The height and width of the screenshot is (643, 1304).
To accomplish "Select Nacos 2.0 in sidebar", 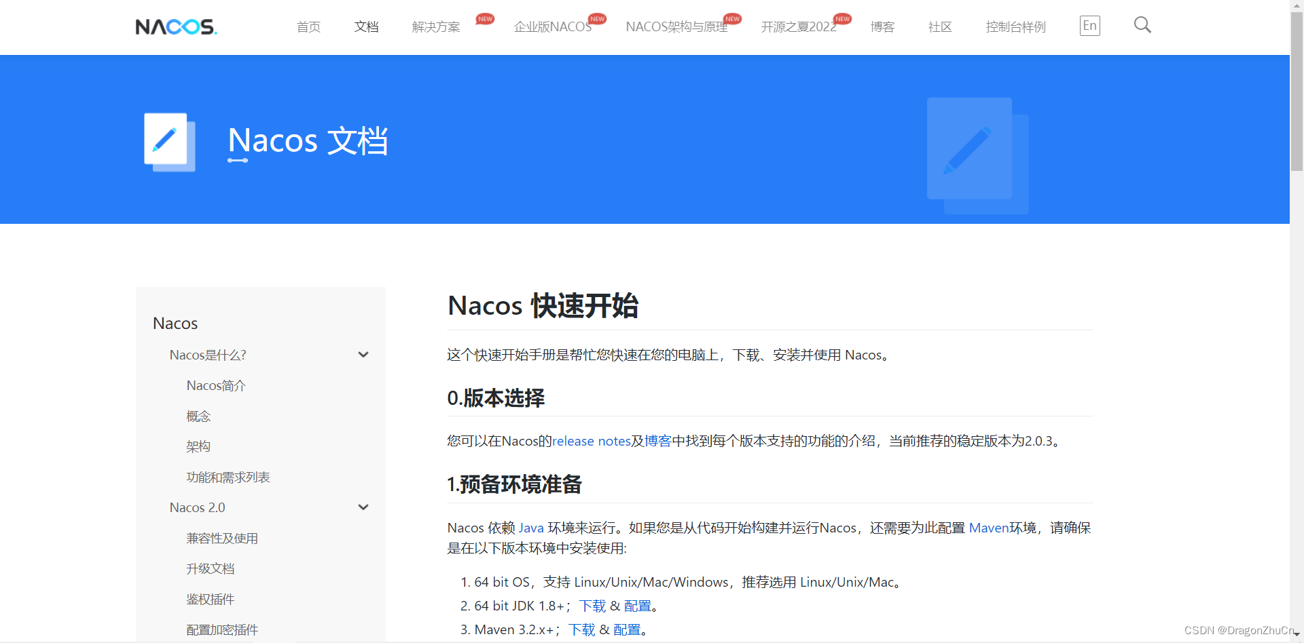I will (197, 507).
